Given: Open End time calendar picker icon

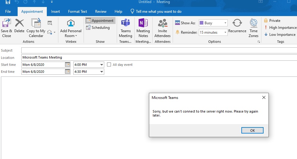Looking at the screenshot, I should [67, 72].
